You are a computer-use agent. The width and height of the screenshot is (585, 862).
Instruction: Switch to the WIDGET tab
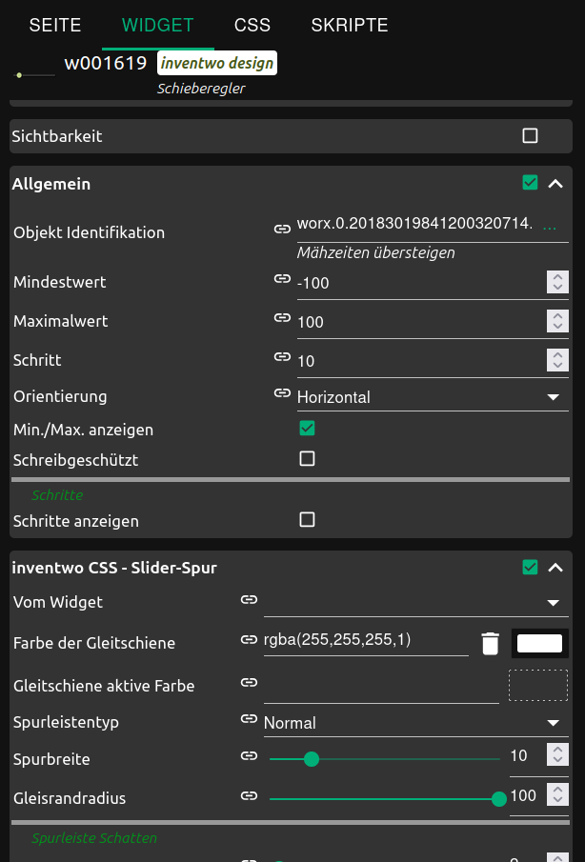pyautogui.click(x=158, y=26)
